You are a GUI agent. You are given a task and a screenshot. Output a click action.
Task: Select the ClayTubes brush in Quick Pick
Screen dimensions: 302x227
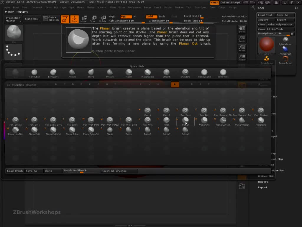pos(34,74)
